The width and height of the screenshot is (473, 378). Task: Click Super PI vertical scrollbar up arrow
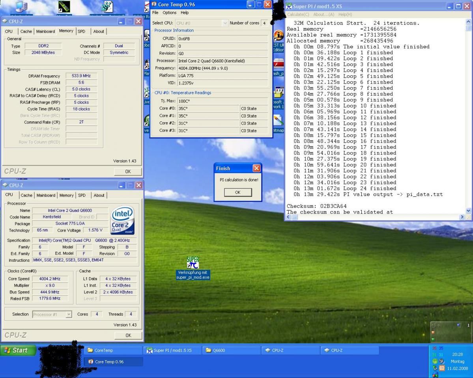(x=468, y=22)
